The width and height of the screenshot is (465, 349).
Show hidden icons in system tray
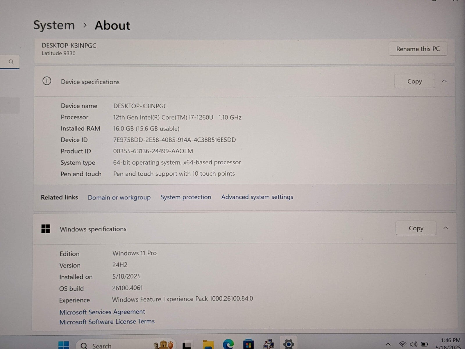click(x=388, y=345)
